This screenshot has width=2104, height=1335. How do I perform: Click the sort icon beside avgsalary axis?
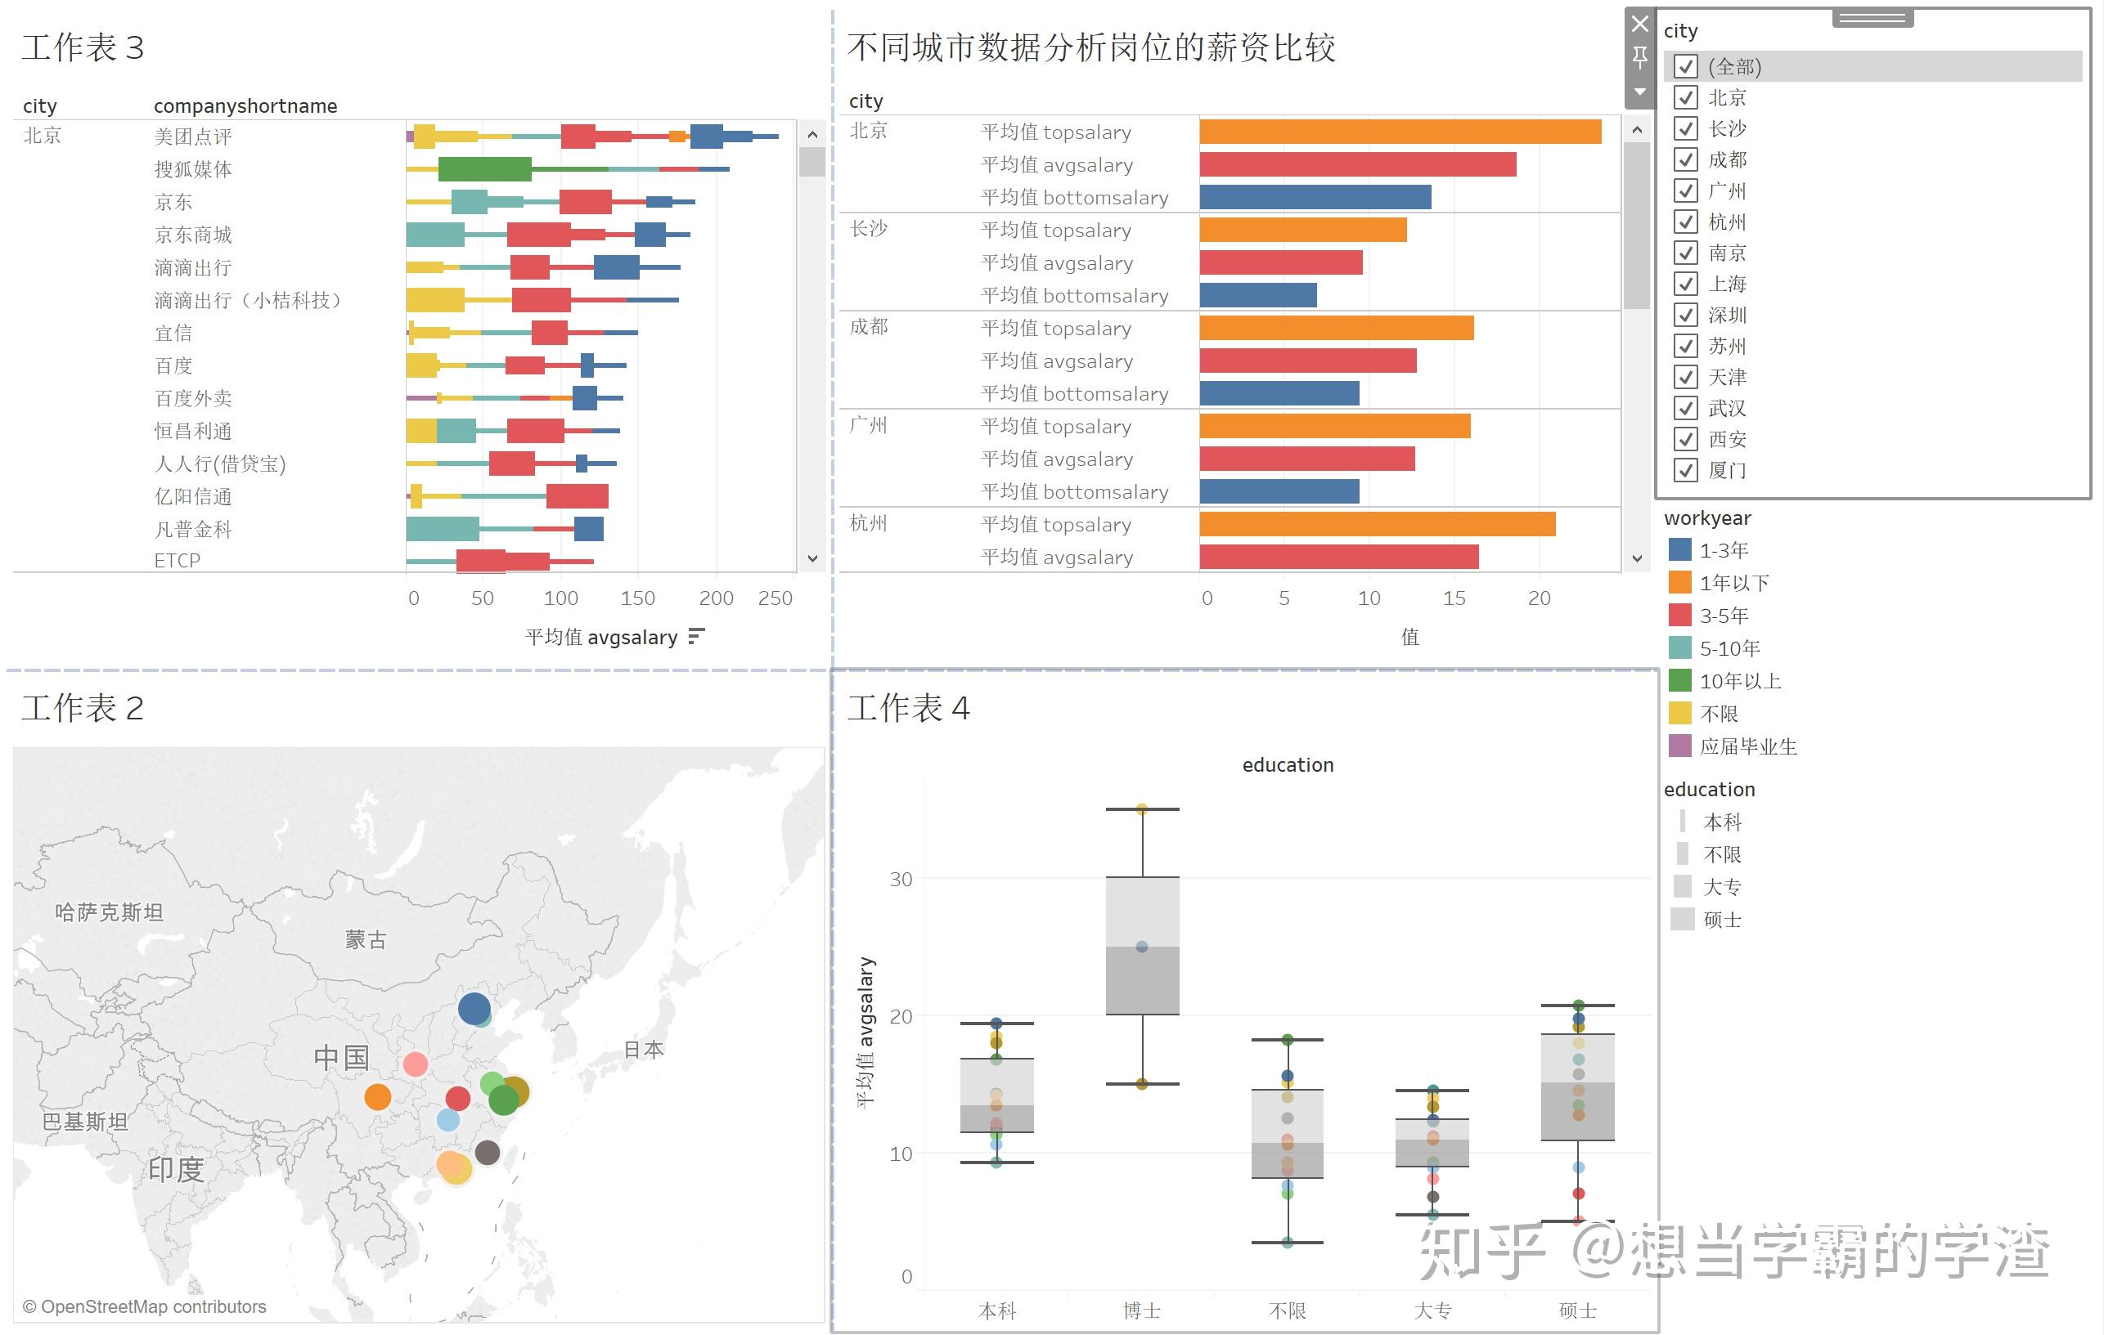pos(695,637)
